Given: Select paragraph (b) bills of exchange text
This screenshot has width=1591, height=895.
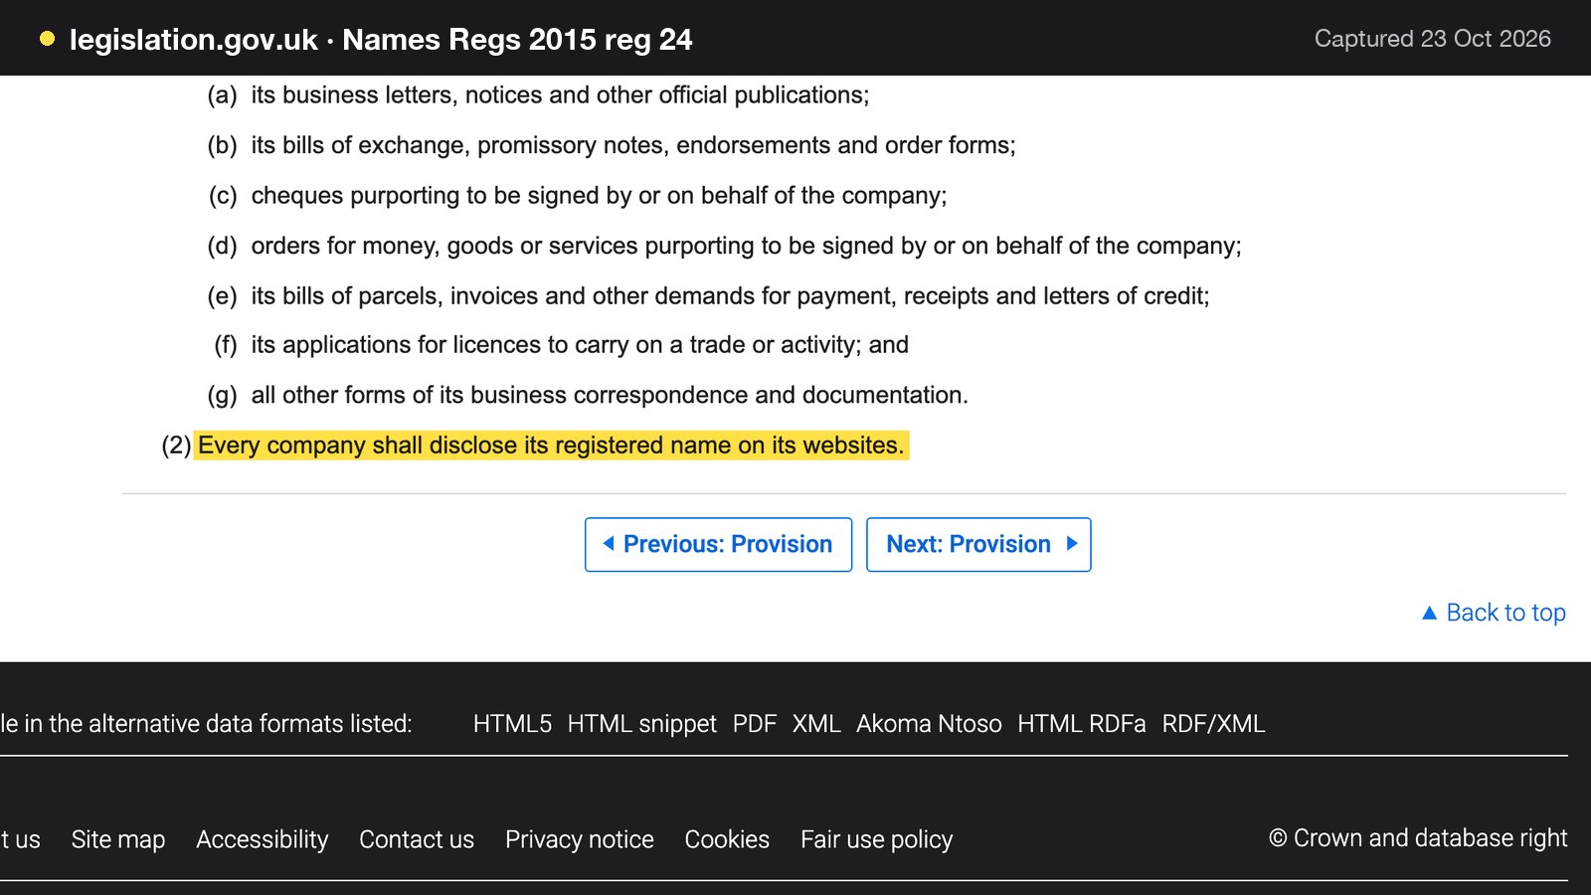Looking at the screenshot, I should pos(633,145).
